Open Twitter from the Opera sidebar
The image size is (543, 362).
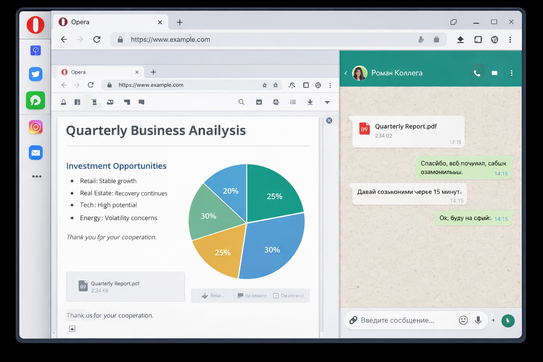[x=36, y=74]
